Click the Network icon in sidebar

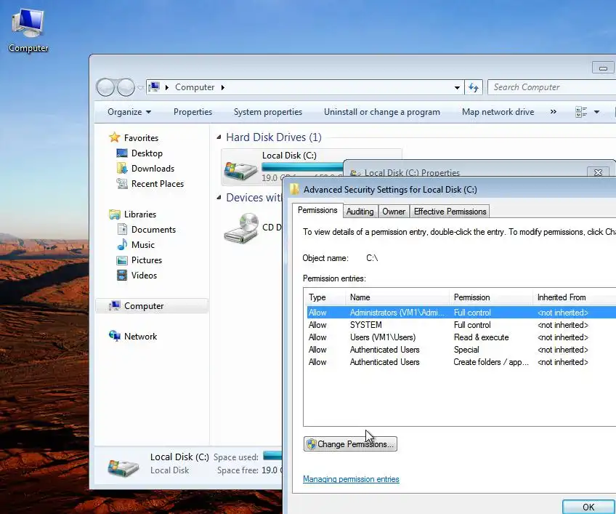(x=114, y=336)
